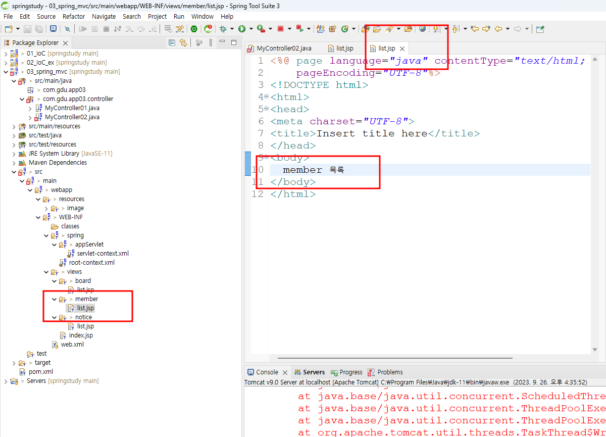Open the terminal monitor icon

pos(53,29)
